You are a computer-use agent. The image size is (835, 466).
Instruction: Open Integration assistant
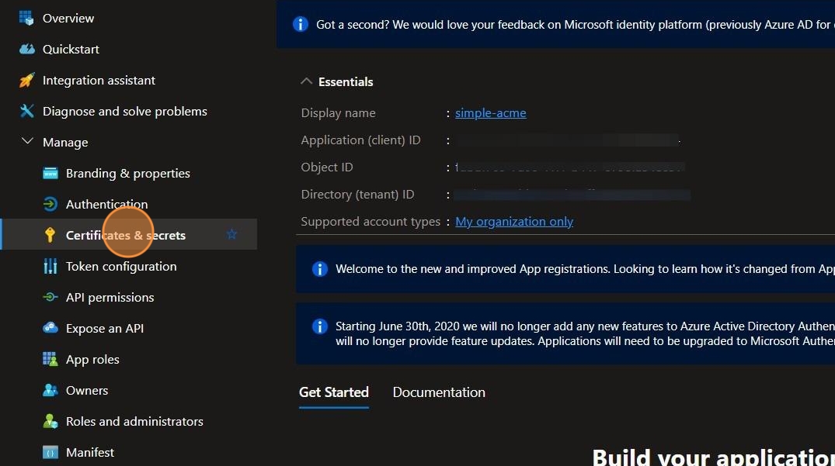pyautogui.click(x=99, y=80)
